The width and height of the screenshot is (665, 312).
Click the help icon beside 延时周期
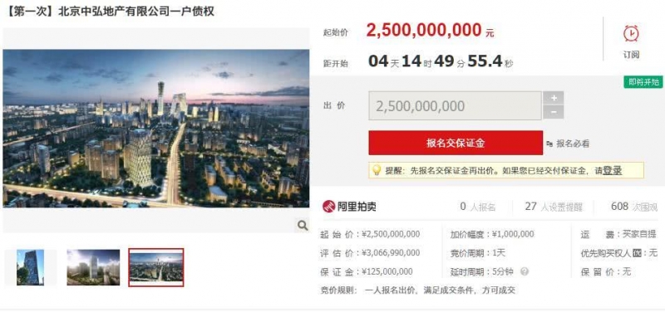[525, 272]
